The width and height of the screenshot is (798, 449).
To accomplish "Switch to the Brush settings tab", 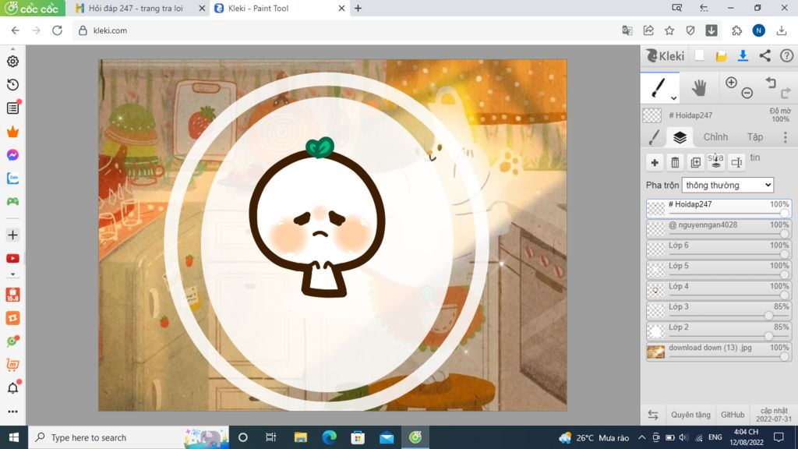I will [x=654, y=137].
